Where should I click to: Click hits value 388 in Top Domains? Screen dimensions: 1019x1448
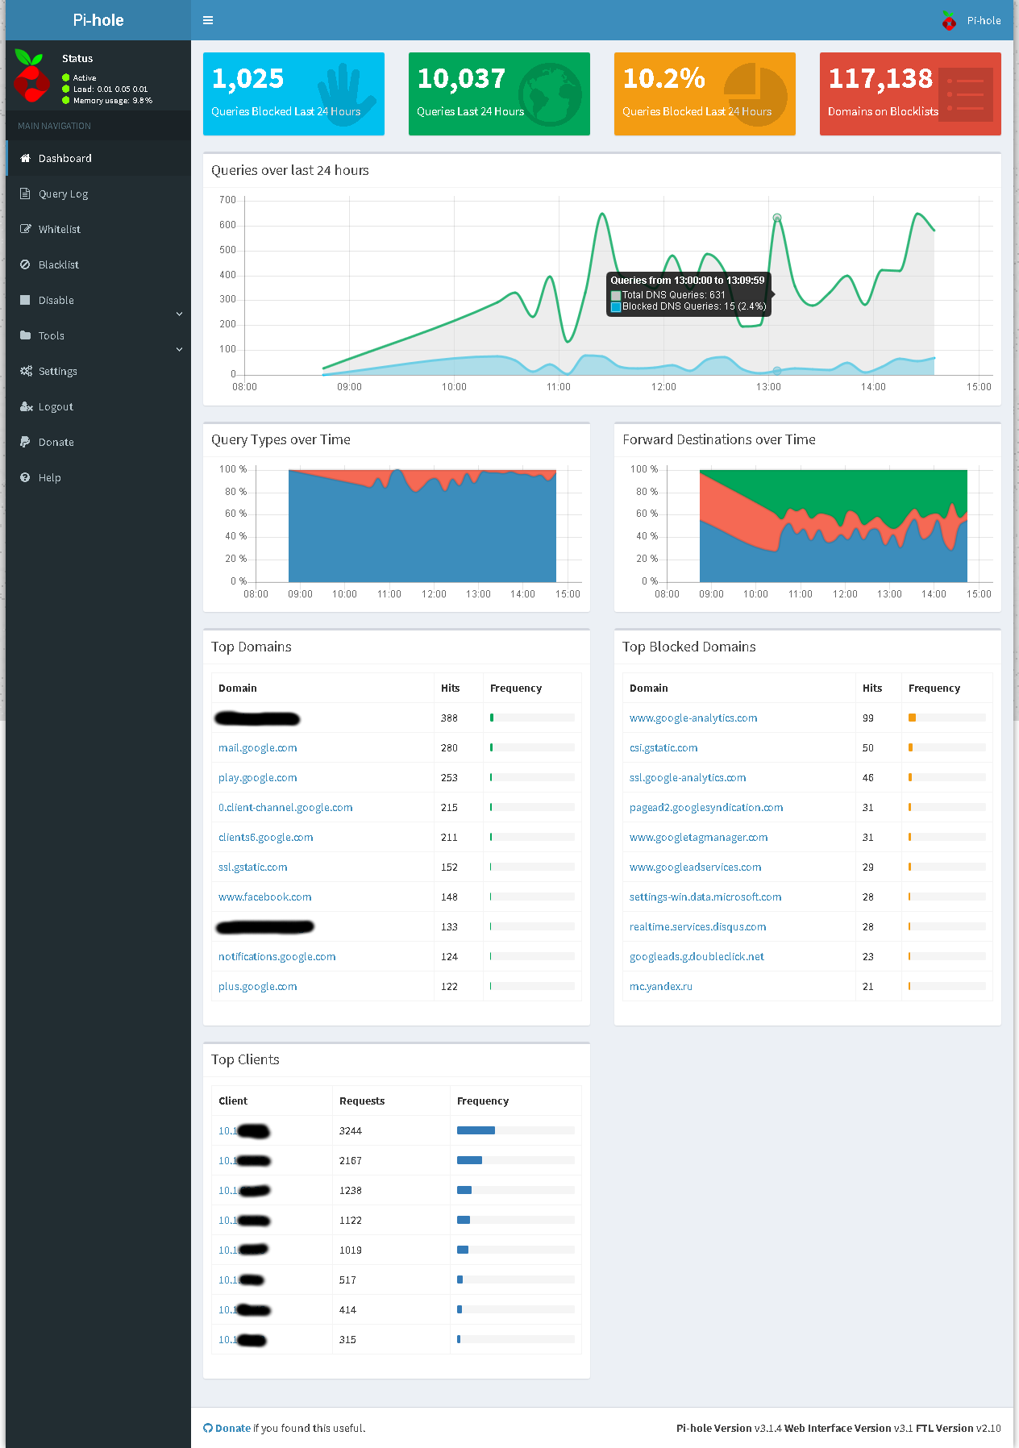tap(449, 718)
